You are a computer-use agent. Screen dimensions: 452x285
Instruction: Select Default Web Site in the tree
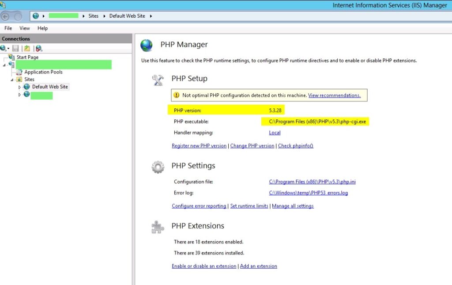50,87
